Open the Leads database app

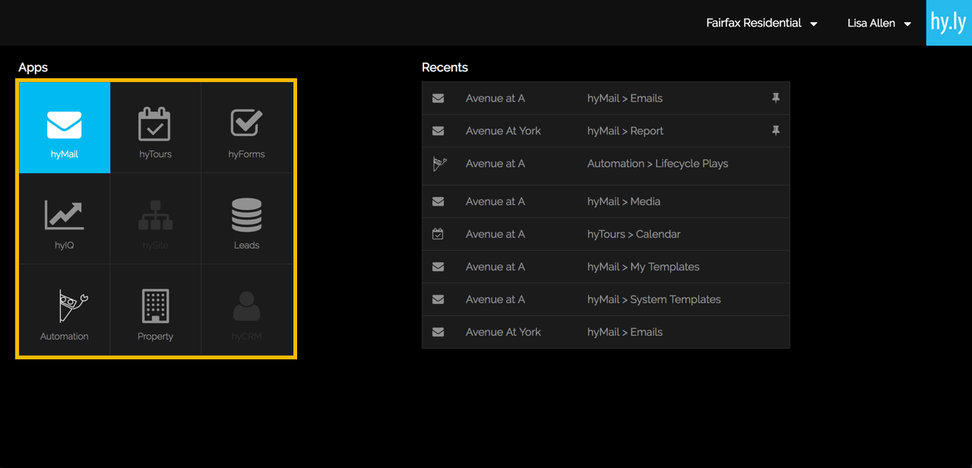point(247,219)
